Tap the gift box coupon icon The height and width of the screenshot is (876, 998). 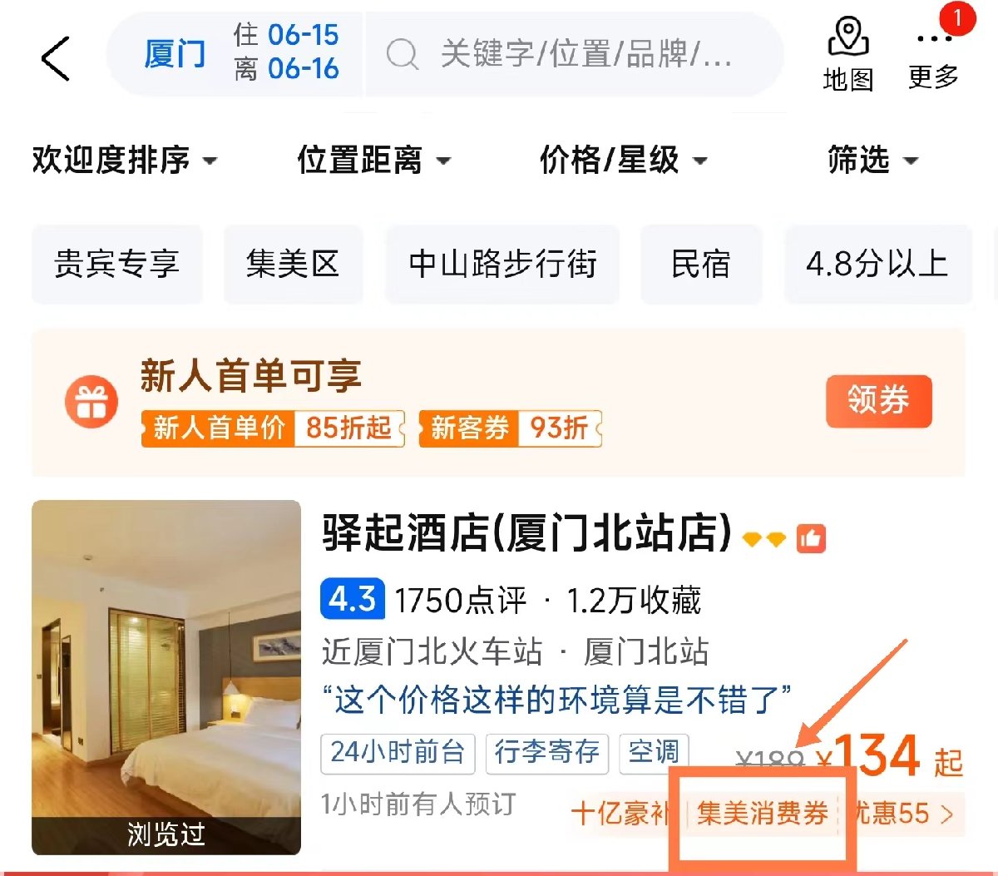pos(91,403)
